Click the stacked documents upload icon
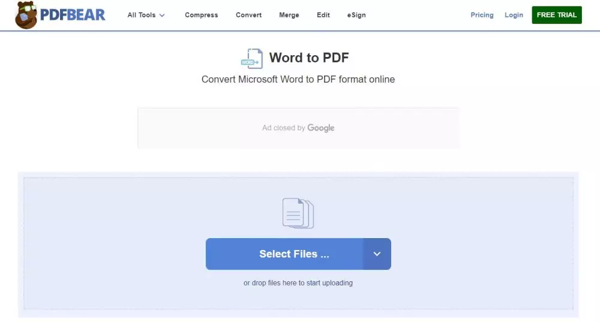Image resolution: width=600 pixels, height=322 pixels. [x=298, y=213]
